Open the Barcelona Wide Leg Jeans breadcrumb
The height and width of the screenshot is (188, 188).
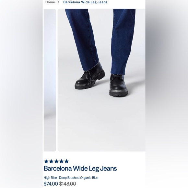(x=85, y=2)
